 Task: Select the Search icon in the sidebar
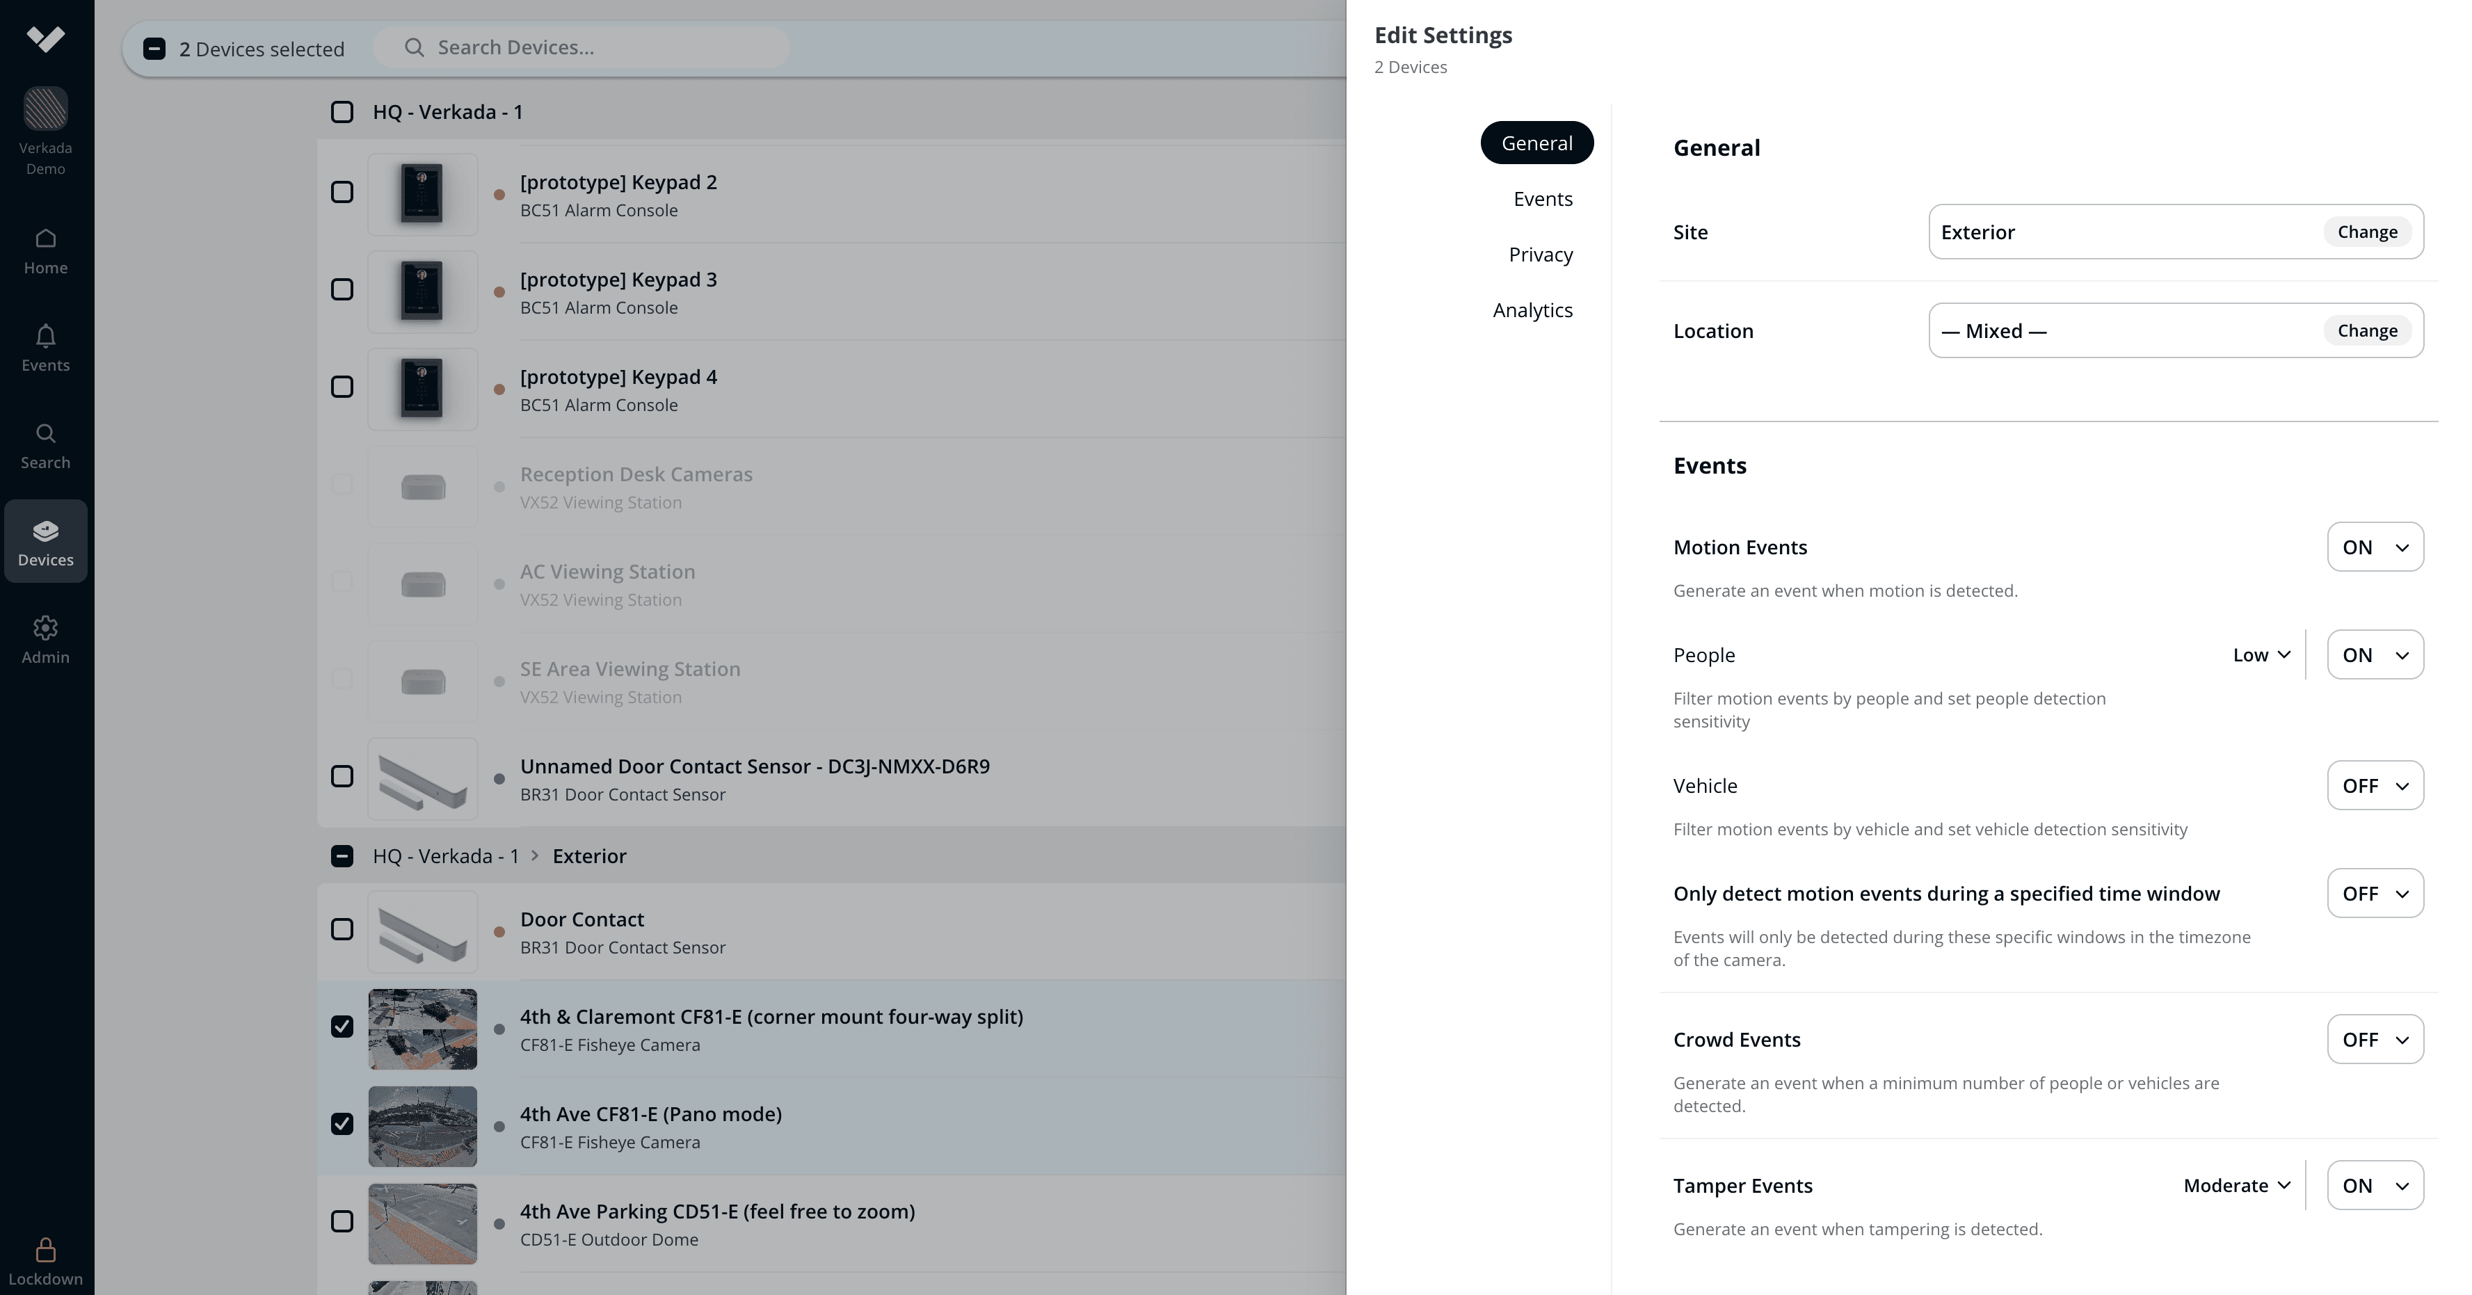tap(45, 444)
